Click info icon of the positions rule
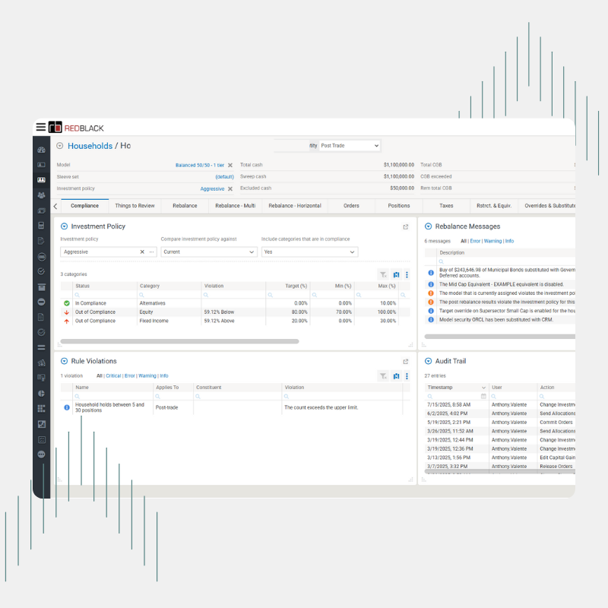608x608 pixels. [x=67, y=407]
